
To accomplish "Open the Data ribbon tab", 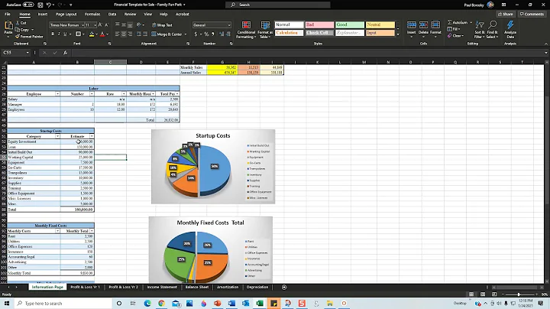I will point(112,14).
